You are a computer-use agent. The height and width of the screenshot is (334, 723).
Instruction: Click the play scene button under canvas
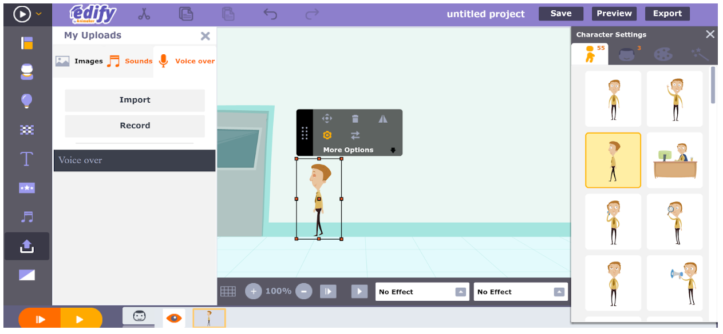tap(359, 291)
